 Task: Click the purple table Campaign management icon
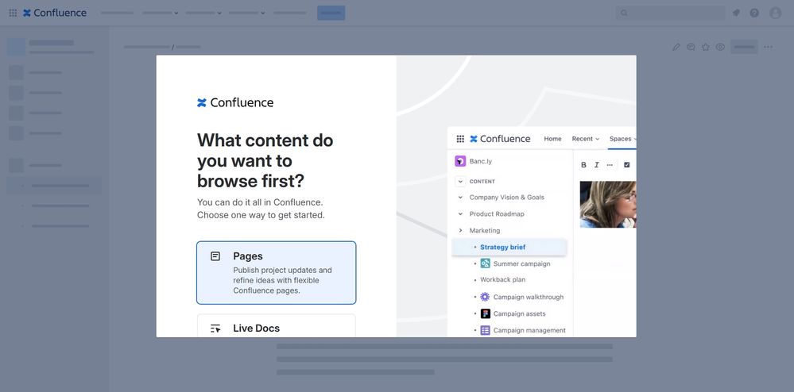coord(485,330)
